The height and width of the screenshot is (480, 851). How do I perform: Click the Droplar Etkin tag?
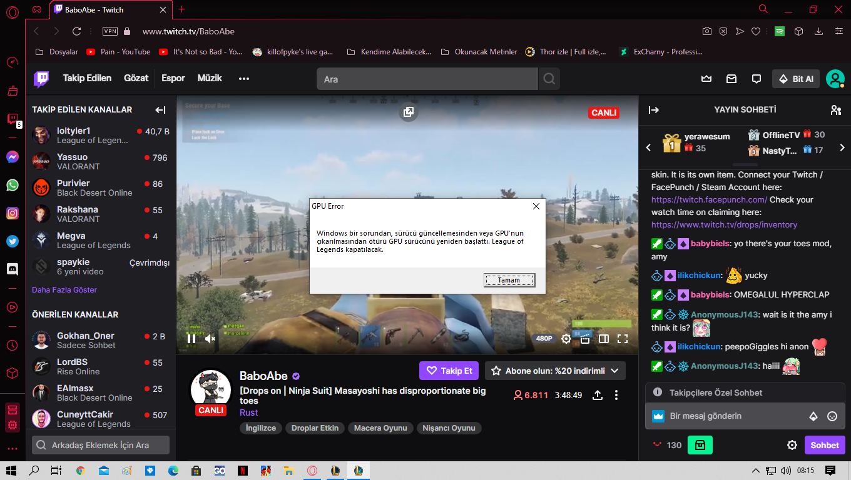tap(315, 428)
